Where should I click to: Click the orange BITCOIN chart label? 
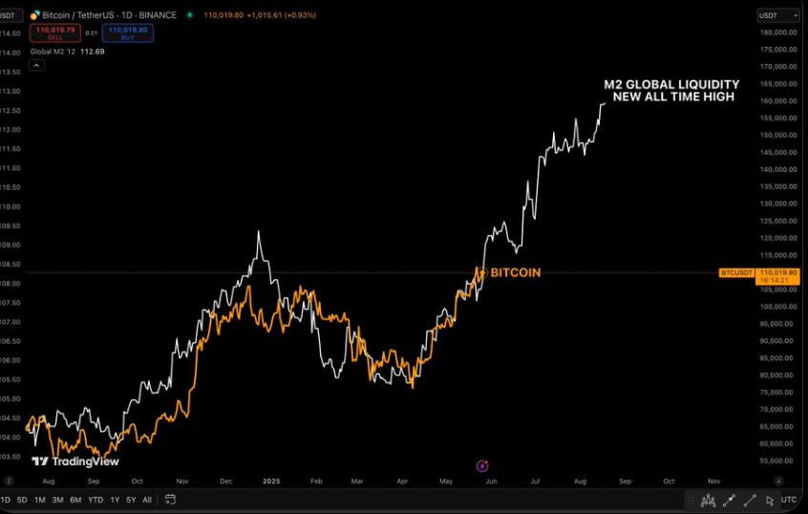(x=516, y=272)
